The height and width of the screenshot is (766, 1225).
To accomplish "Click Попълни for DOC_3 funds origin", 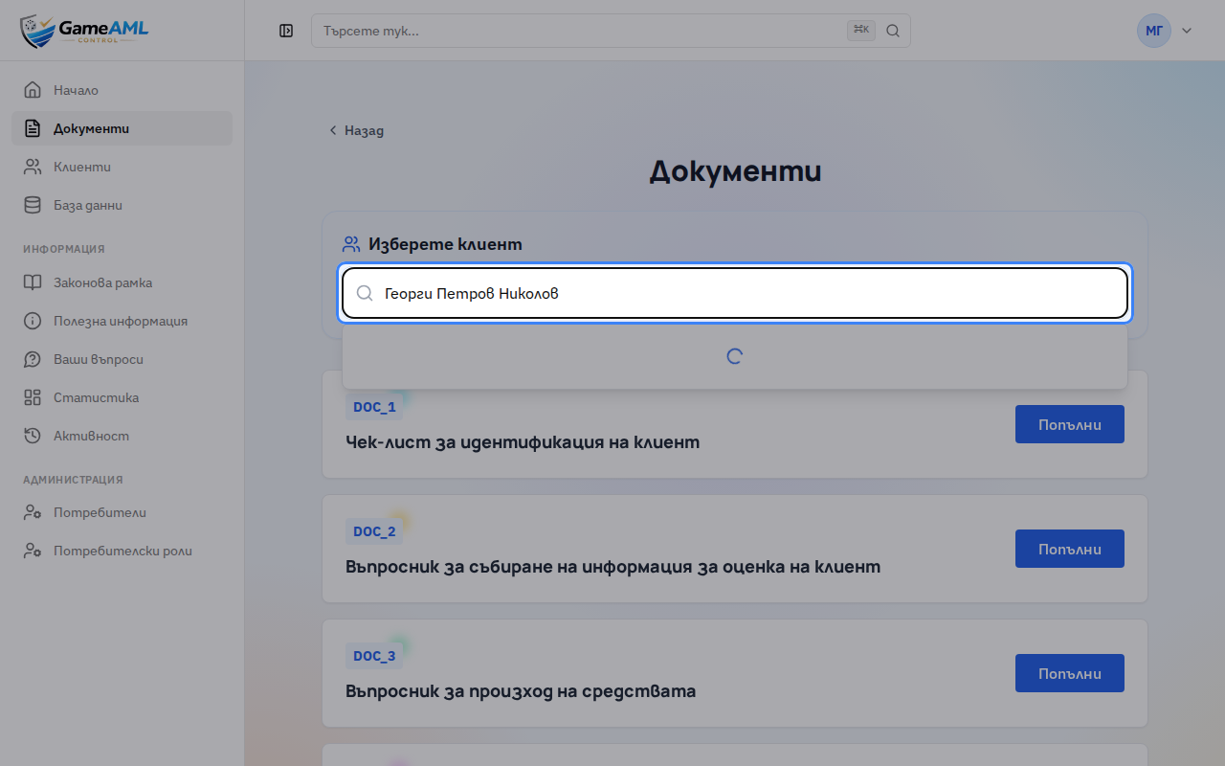I will click(x=1070, y=673).
